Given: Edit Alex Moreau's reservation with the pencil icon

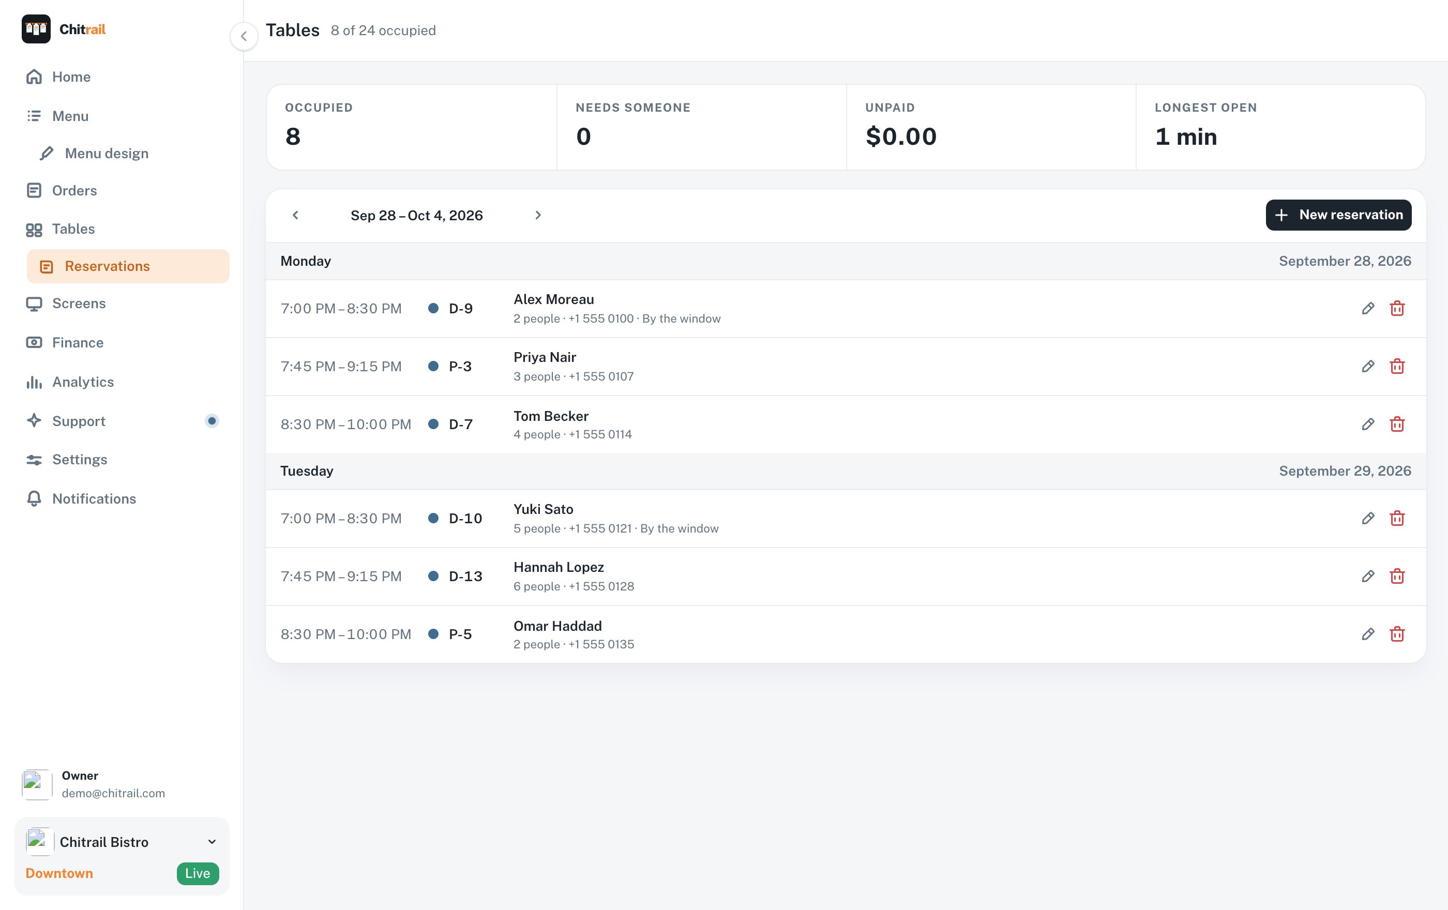Looking at the screenshot, I should coord(1367,308).
